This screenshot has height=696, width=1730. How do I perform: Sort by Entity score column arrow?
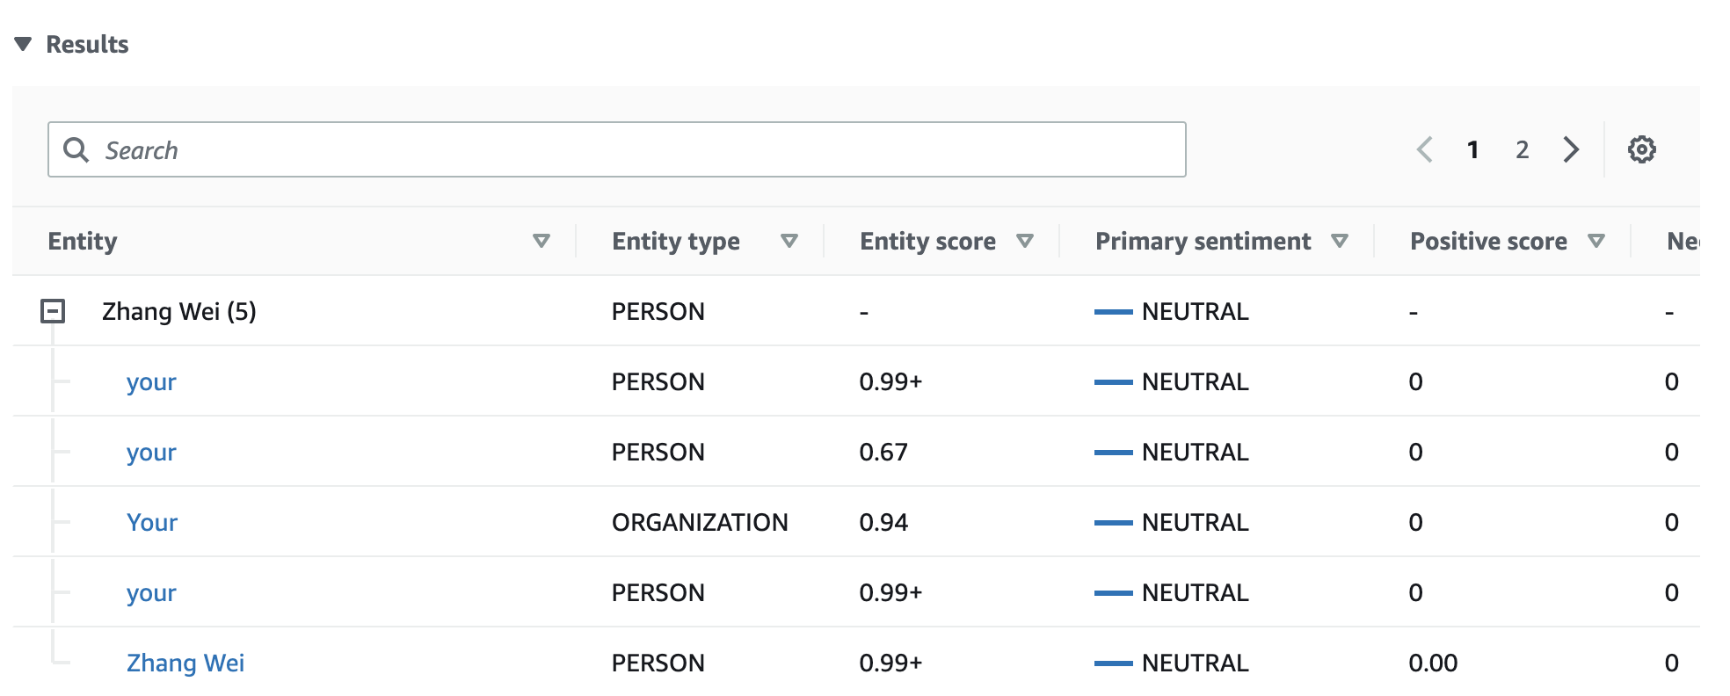pos(1024,241)
